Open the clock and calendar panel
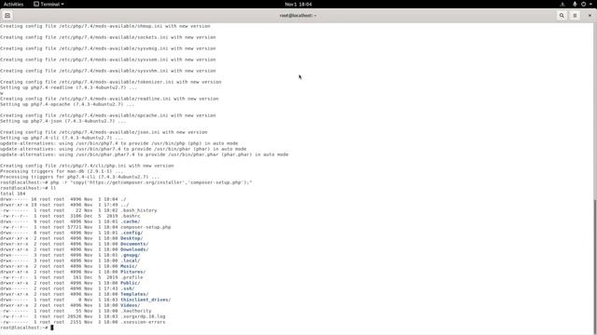This screenshot has width=597, height=335. (298, 4)
